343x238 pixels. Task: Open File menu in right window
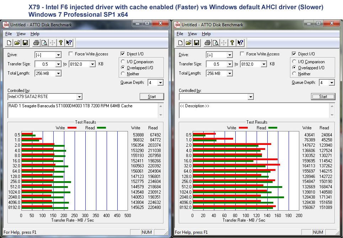pyautogui.click(x=180, y=34)
